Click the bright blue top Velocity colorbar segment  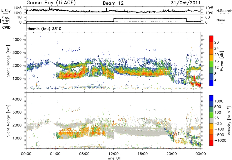pos(211,98)
